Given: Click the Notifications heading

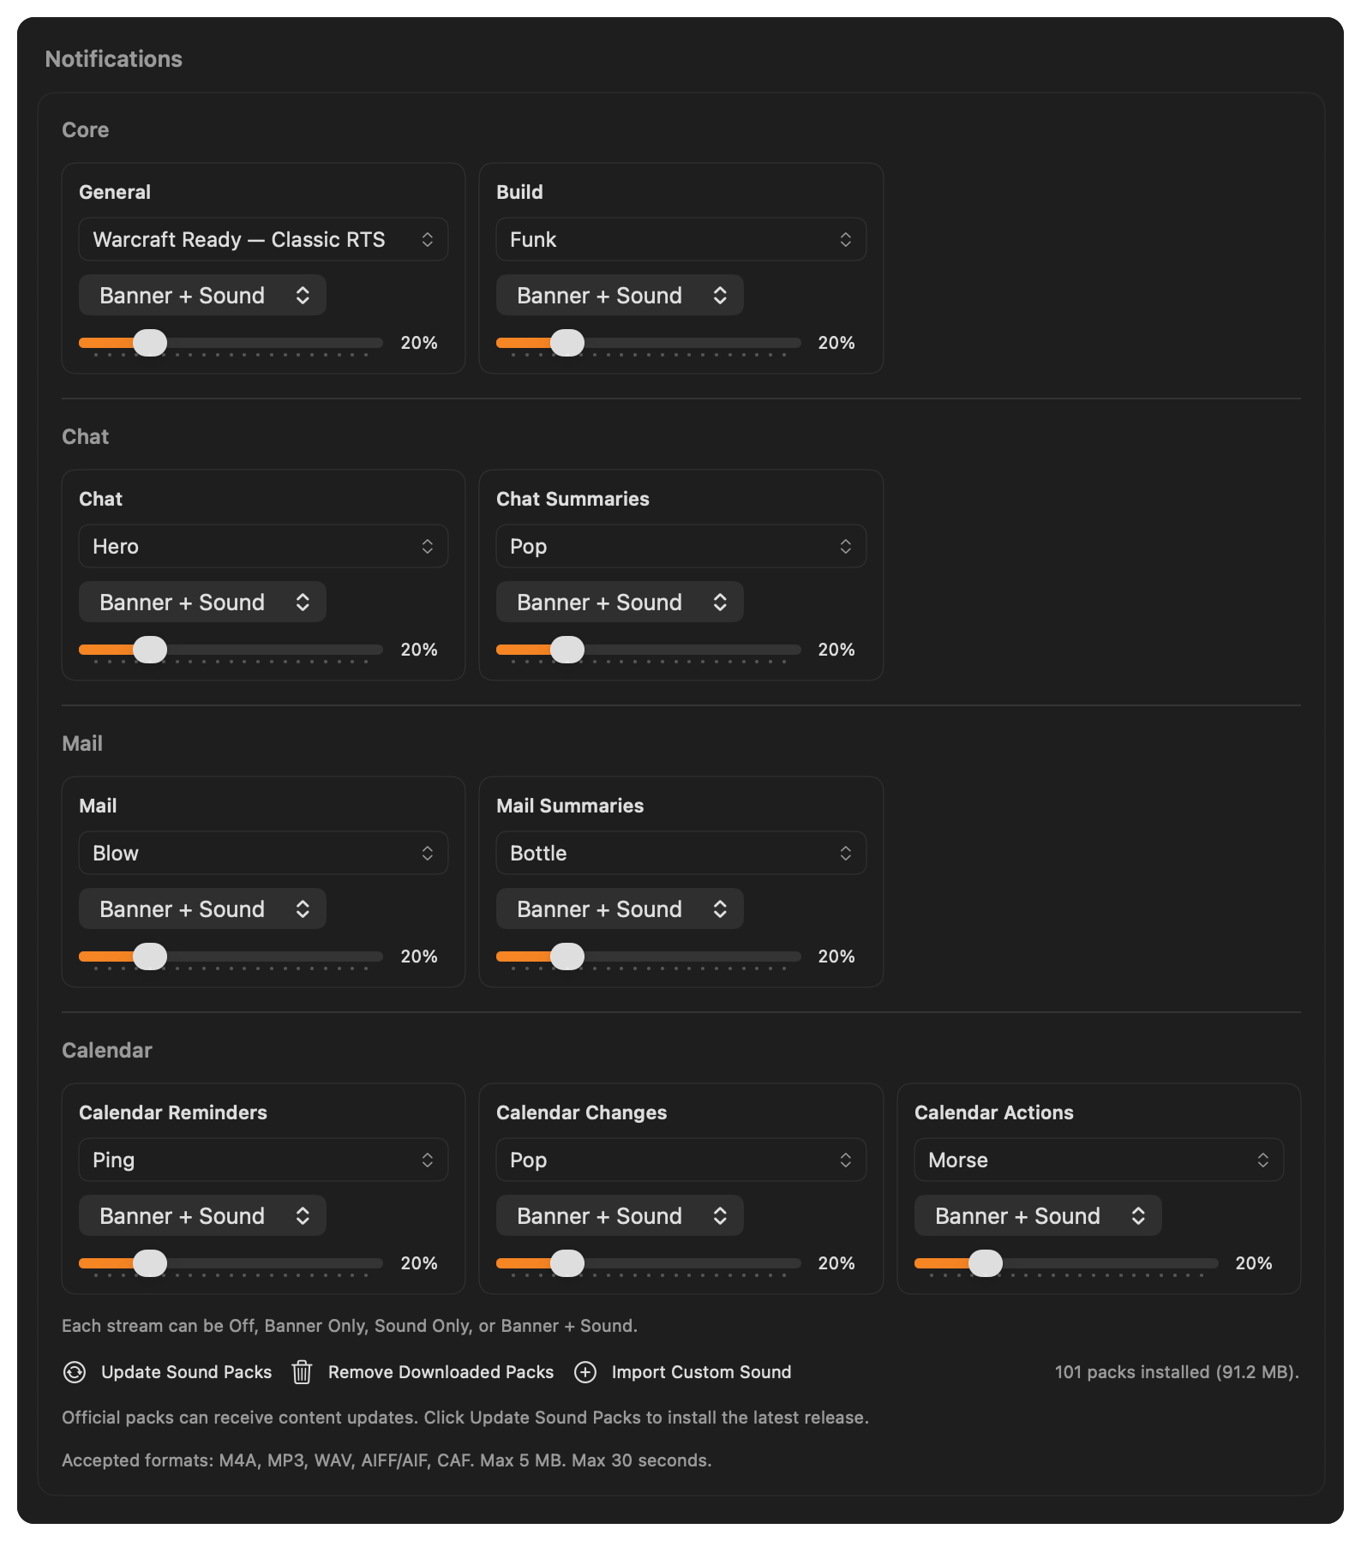Looking at the screenshot, I should pyautogui.click(x=113, y=59).
